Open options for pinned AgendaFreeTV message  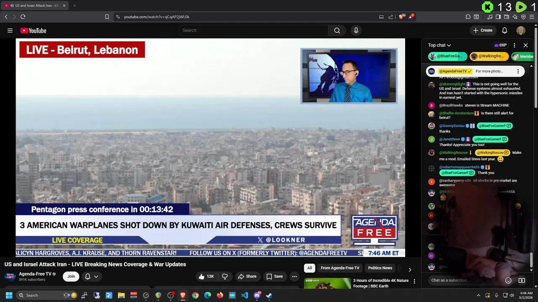pyautogui.click(x=518, y=71)
